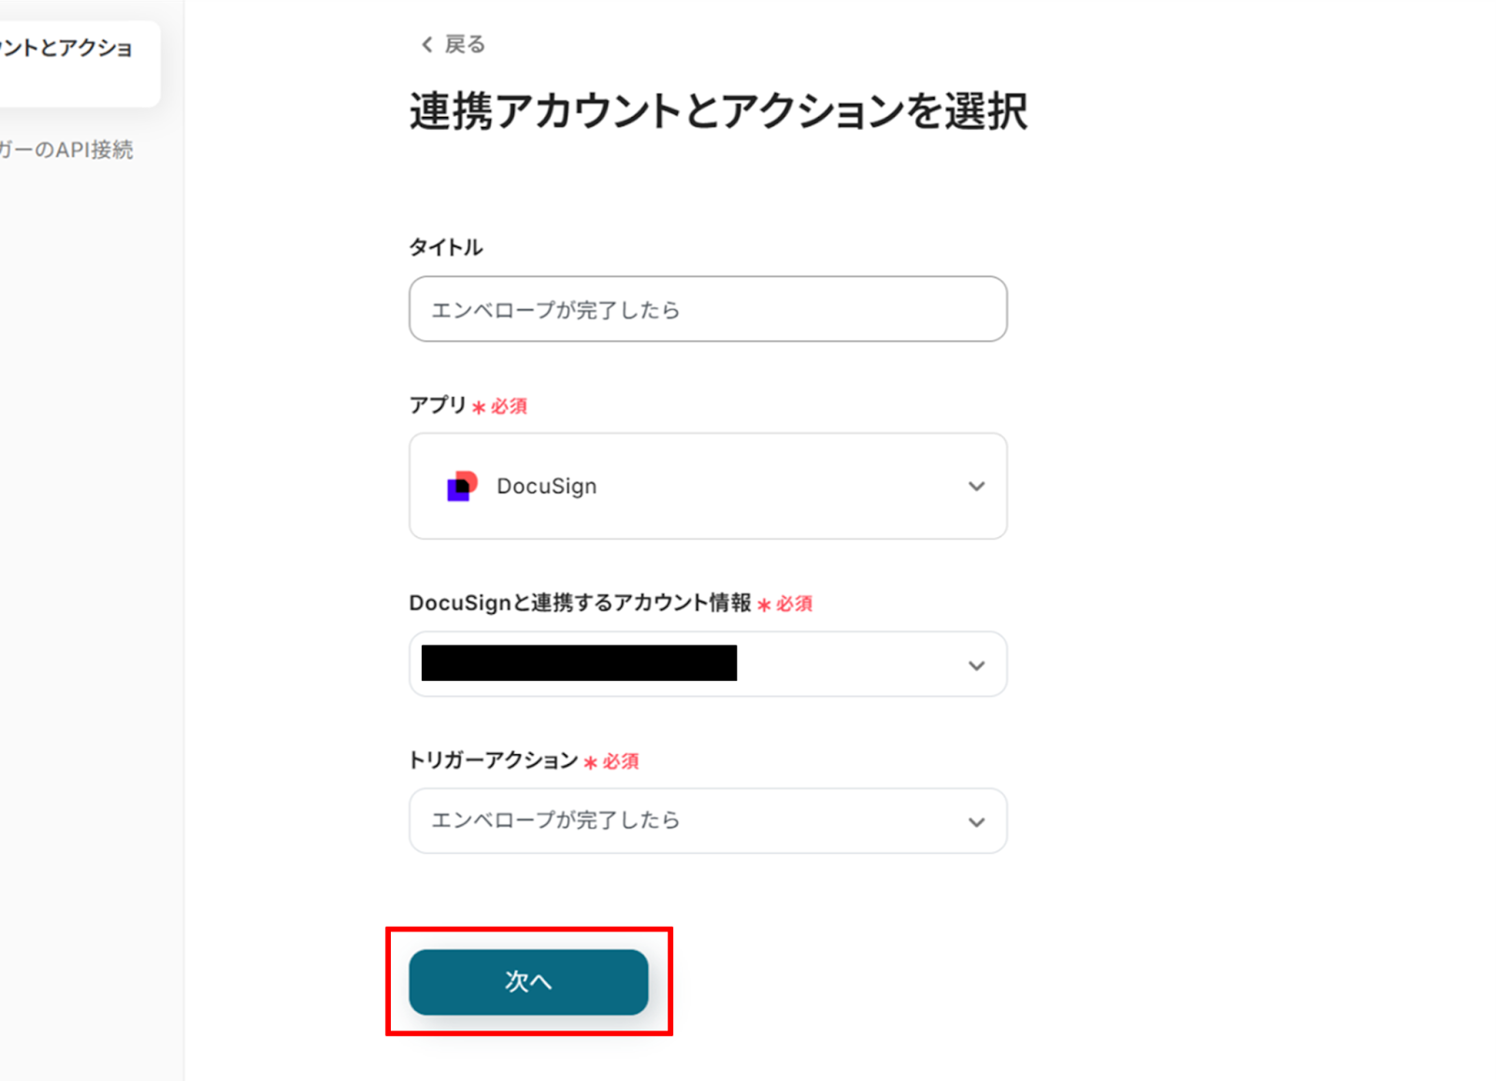Click the タイトル field label
Screen dimensions: 1496x1081
pyautogui.click(x=446, y=248)
